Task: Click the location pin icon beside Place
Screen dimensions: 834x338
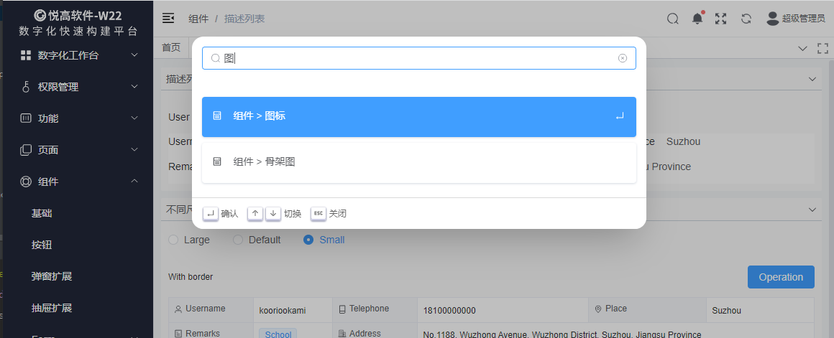Action: click(x=598, y=309)
